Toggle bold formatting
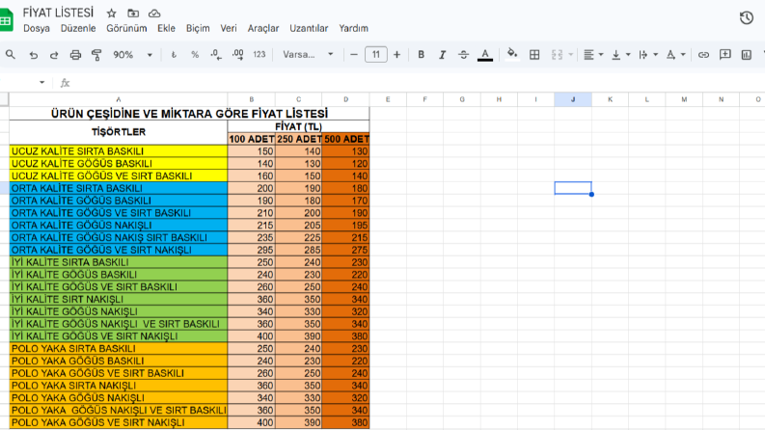 click(x=421, y=55)
